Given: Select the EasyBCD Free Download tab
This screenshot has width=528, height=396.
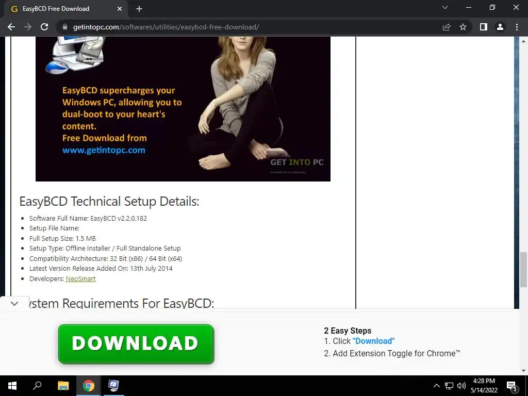Looking at the screenshot, I should click(x=64, y=9).
